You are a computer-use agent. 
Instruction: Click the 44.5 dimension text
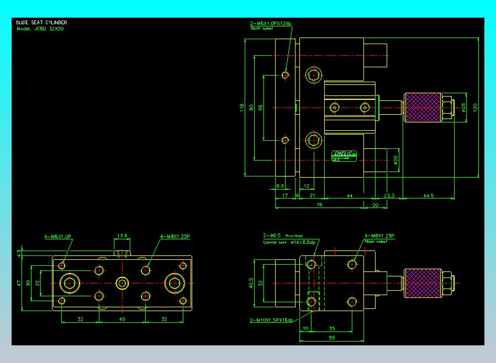tap(429, 196)
